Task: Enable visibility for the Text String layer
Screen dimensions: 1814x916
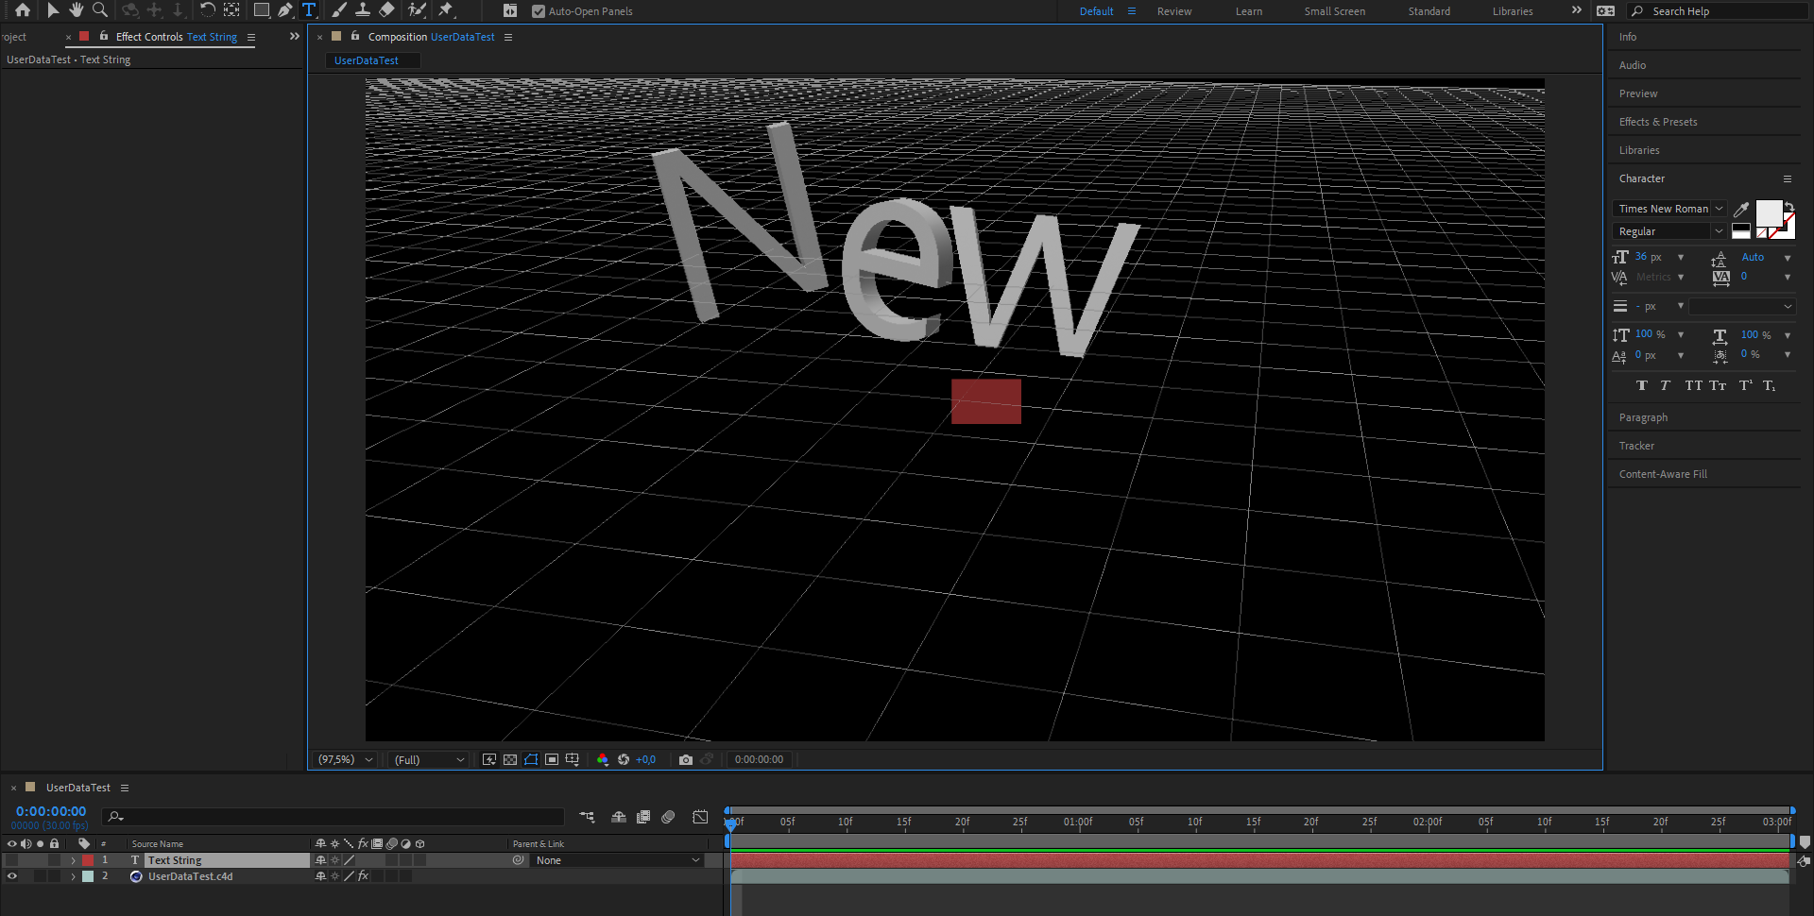Action: pyautogui.click(x=12, y=860)
